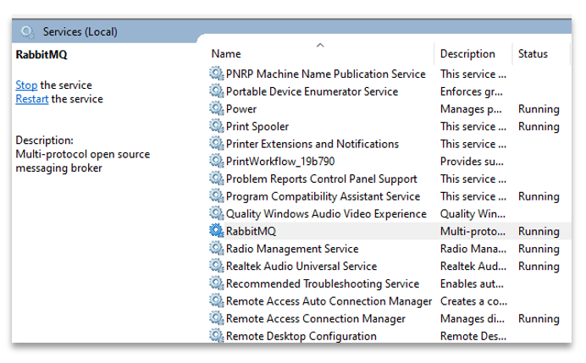Select Portable Device Enumerator Service name

click(x=312, y=91)
